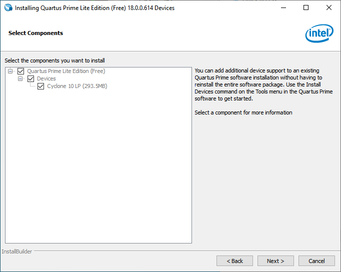
Task: Uncheck the Quartus Prime Lite Edition checkbox
Action: (x=21, y=71)
